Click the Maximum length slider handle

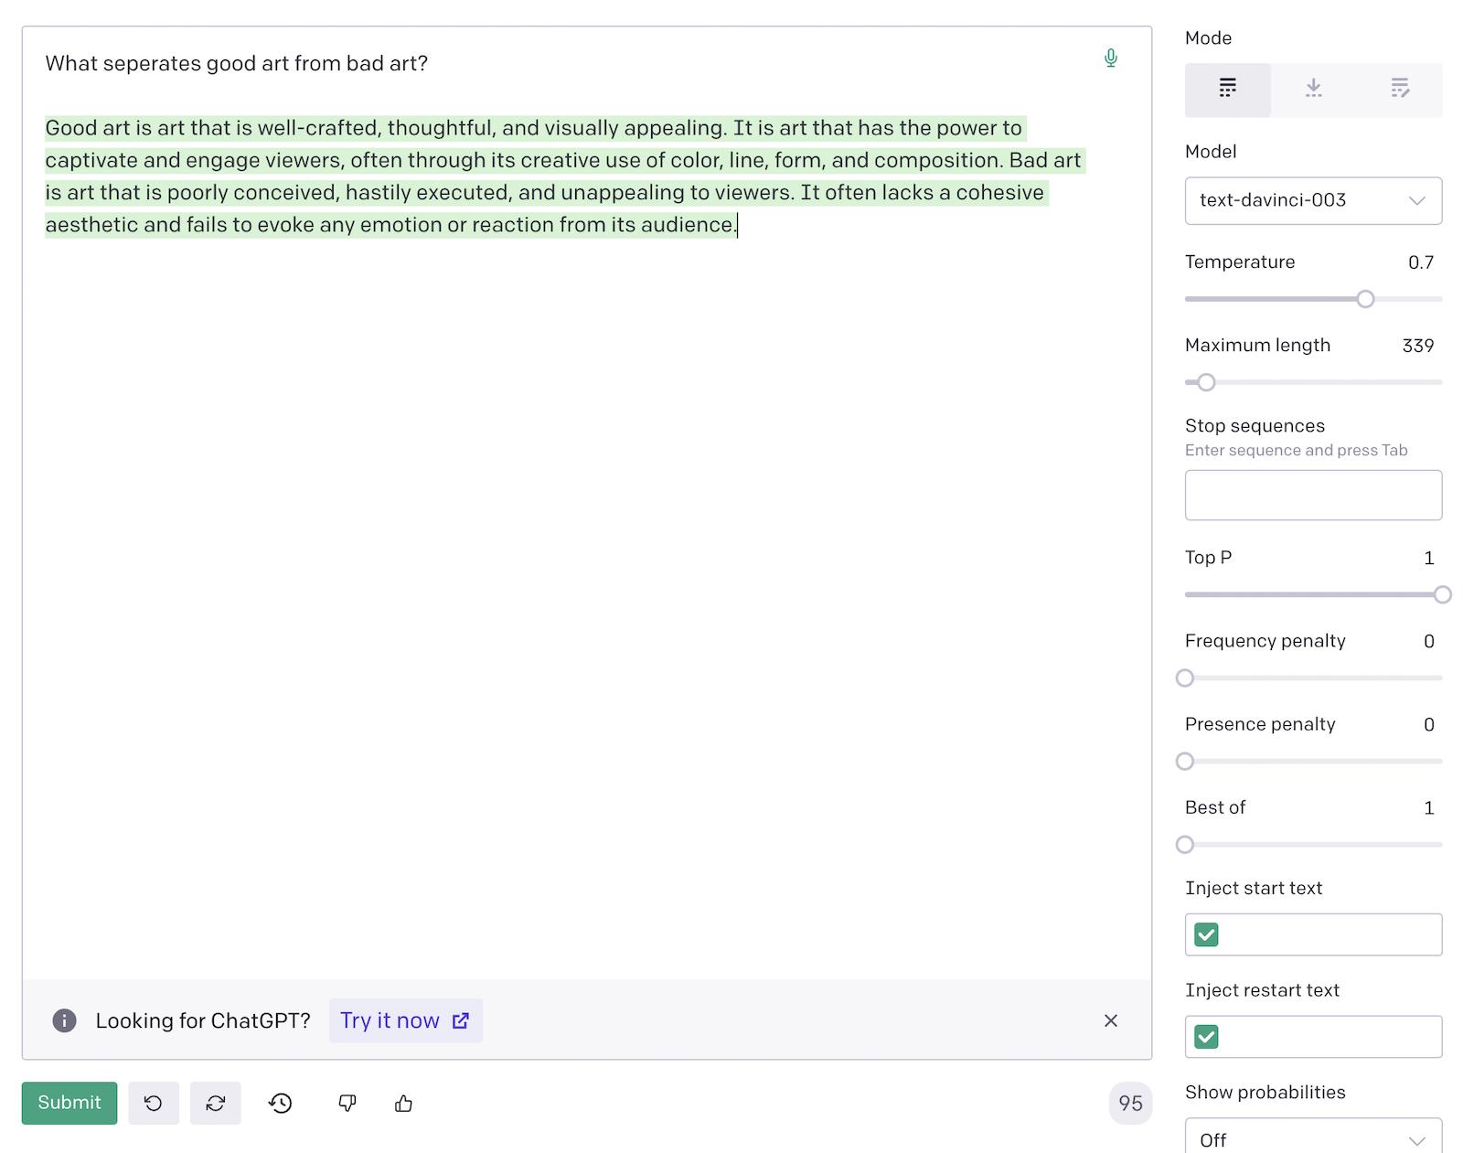coord(1206,382)
